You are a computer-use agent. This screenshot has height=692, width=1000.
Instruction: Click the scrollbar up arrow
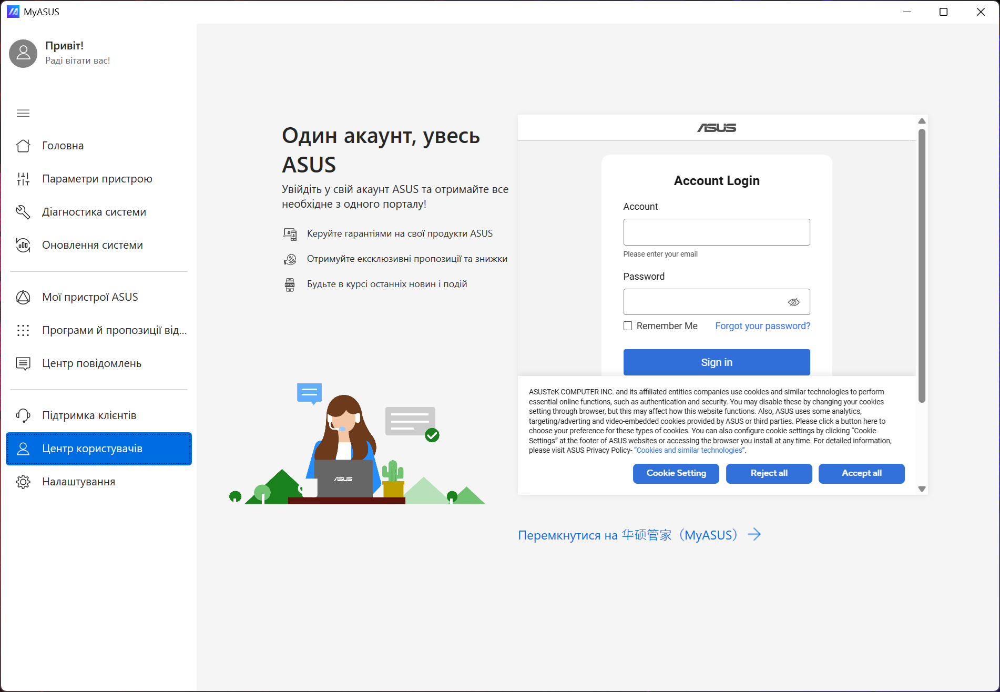(922, 121)
